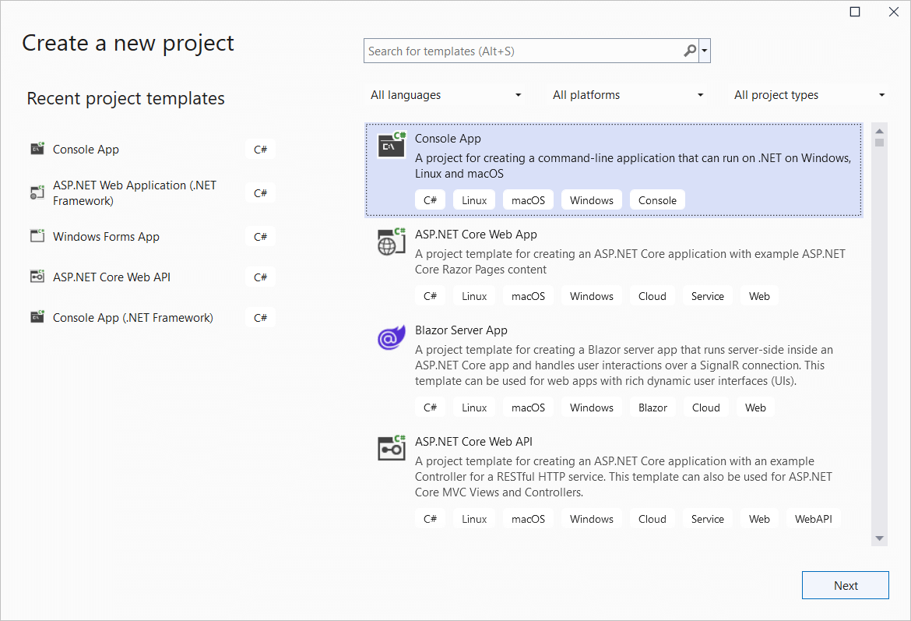This screenshot has width=911, height=621.
Task: Click recent Console App (.NET Framework) icon
Action: 37,317
